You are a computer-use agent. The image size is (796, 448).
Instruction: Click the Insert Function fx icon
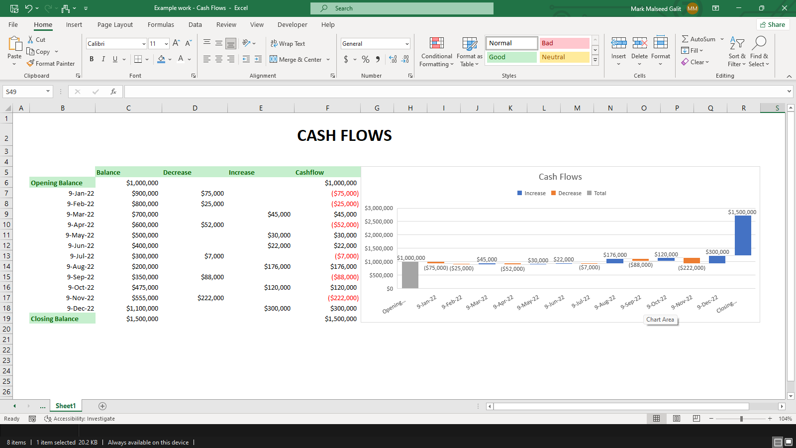pyautogui.click(x=113, y=92)
